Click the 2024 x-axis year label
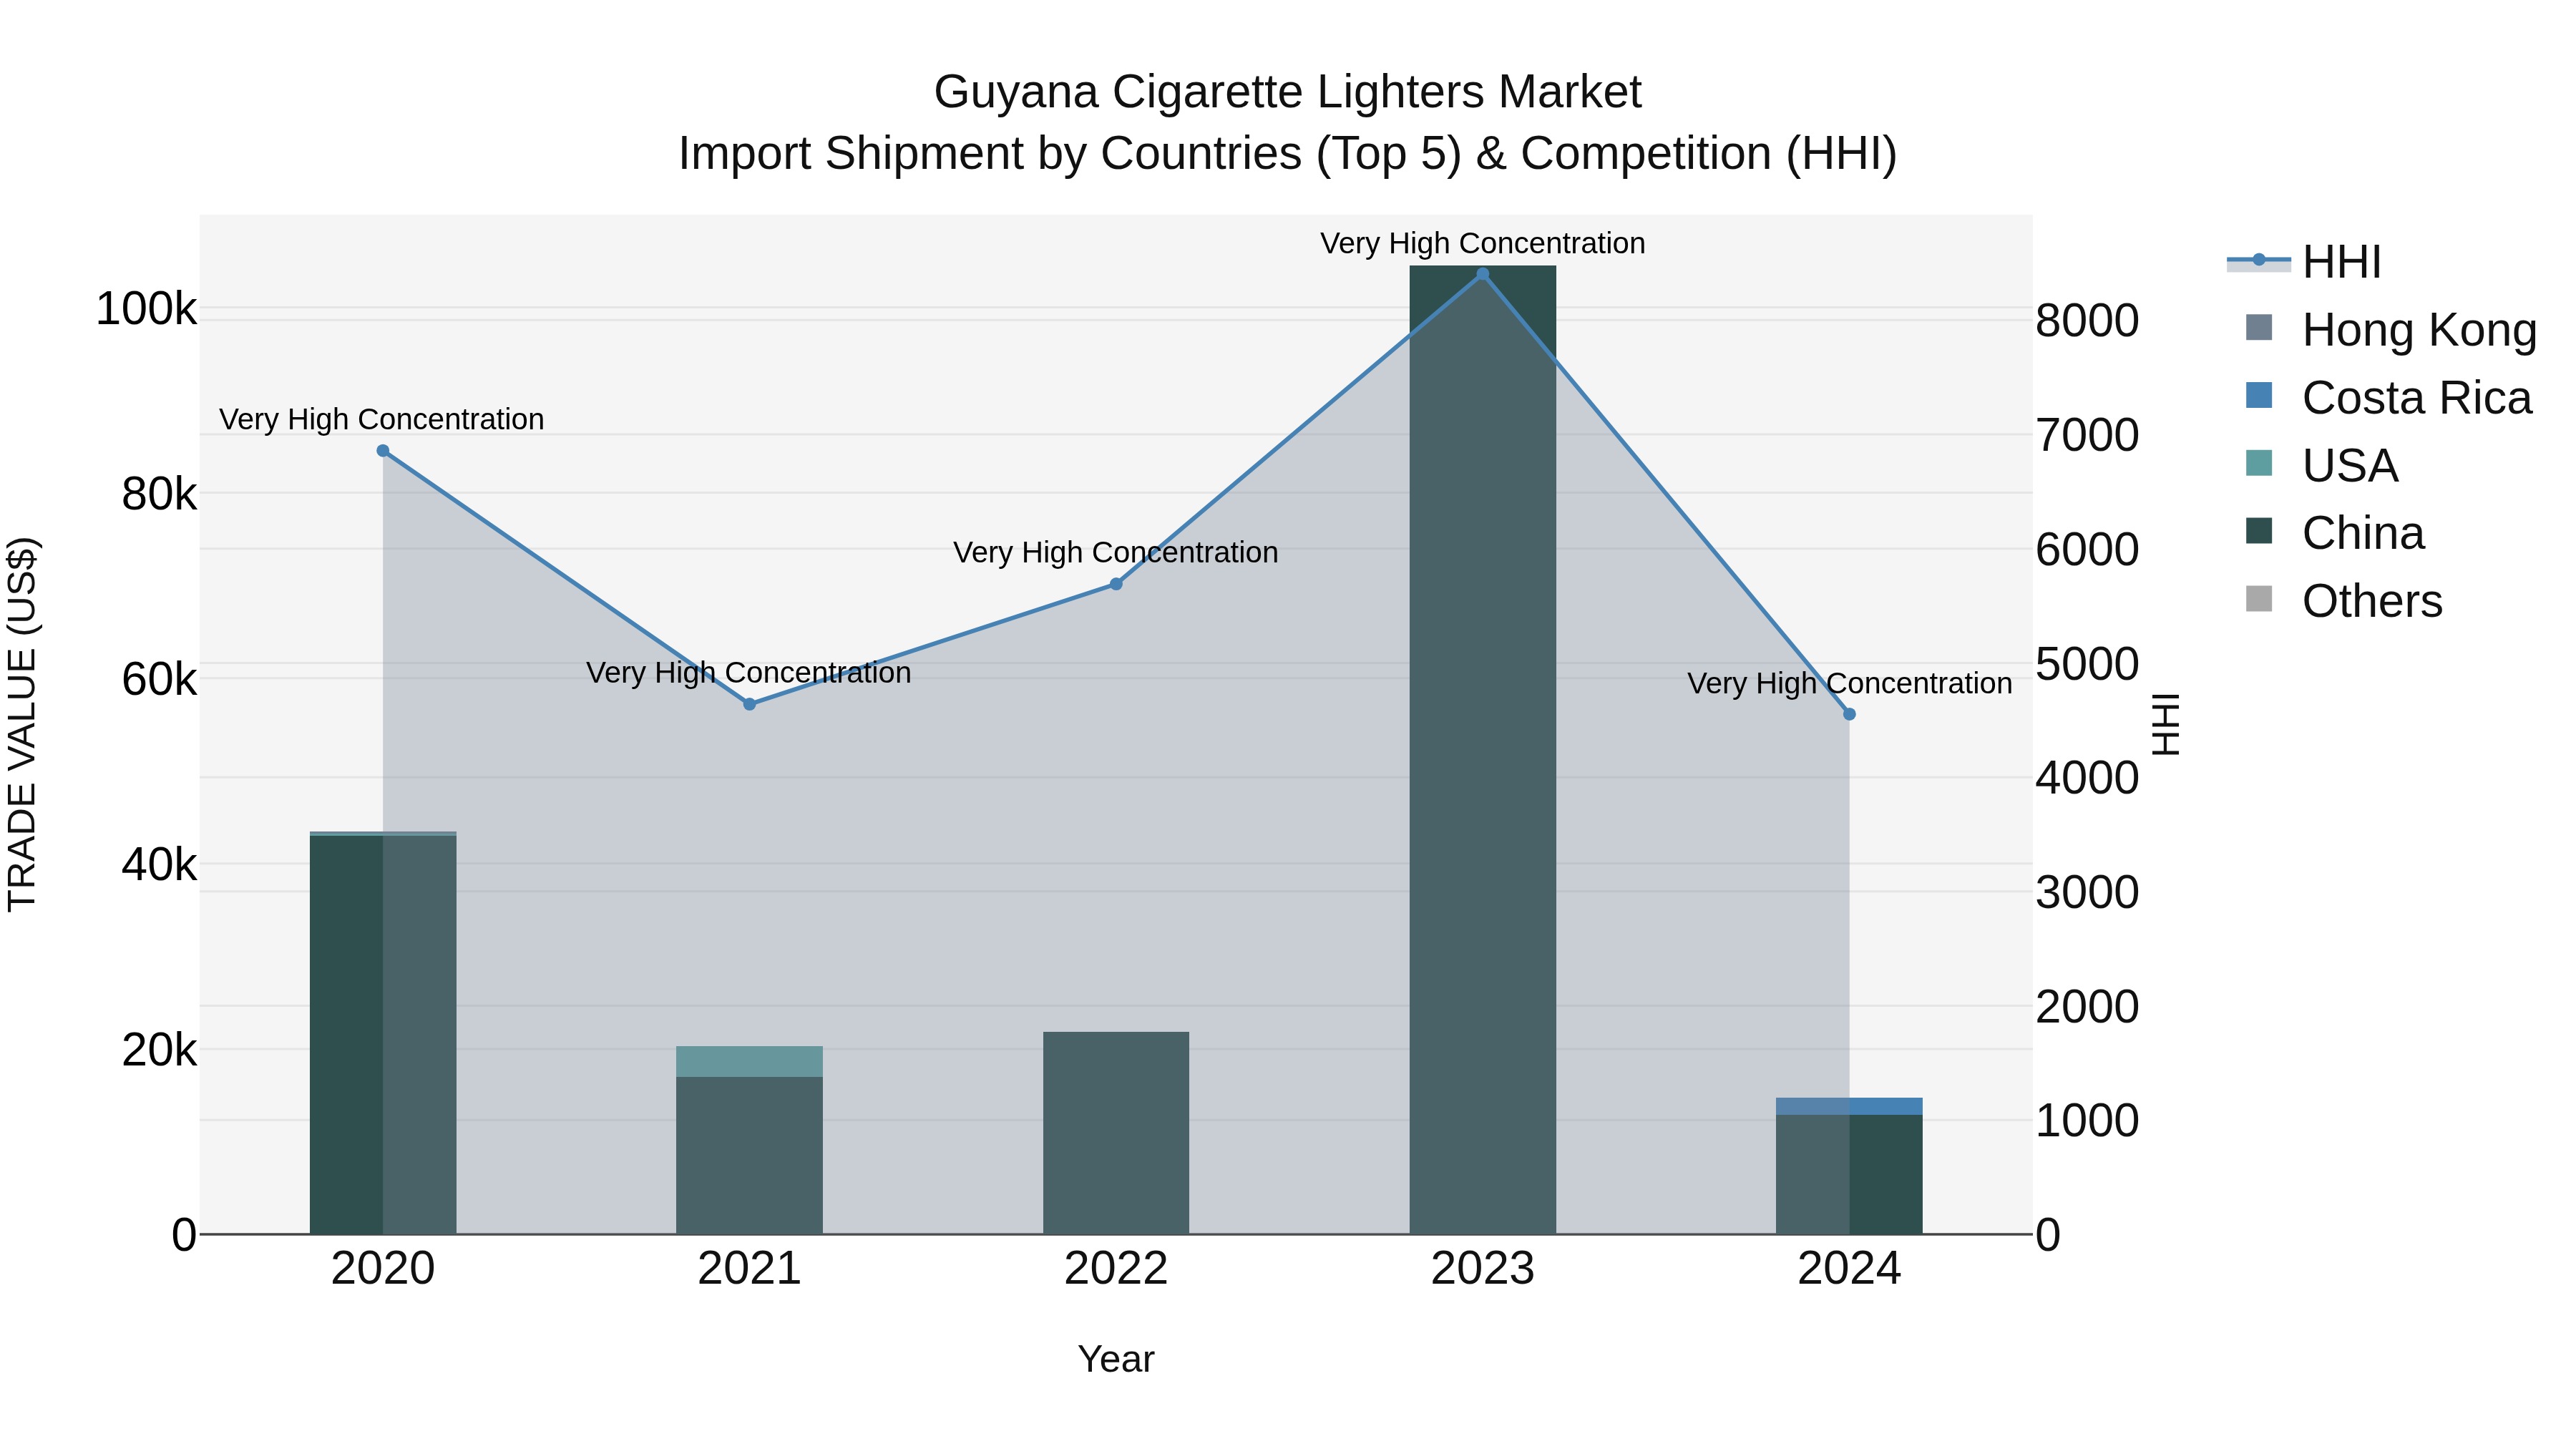The image size is (2576, 1449). 1849,1269
